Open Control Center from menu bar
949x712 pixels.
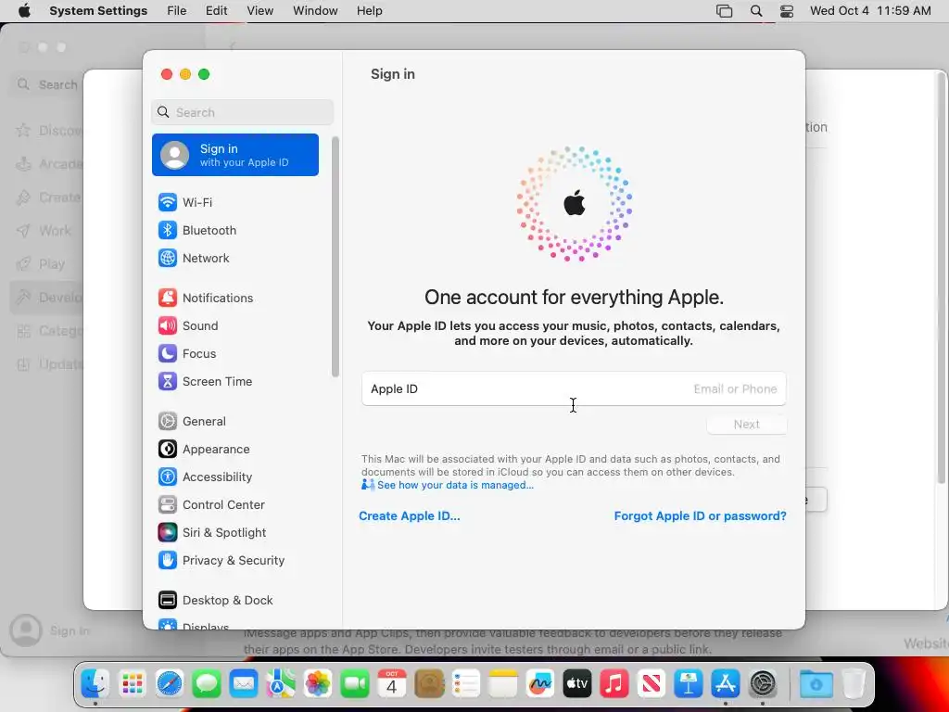(x=786, y=11)
